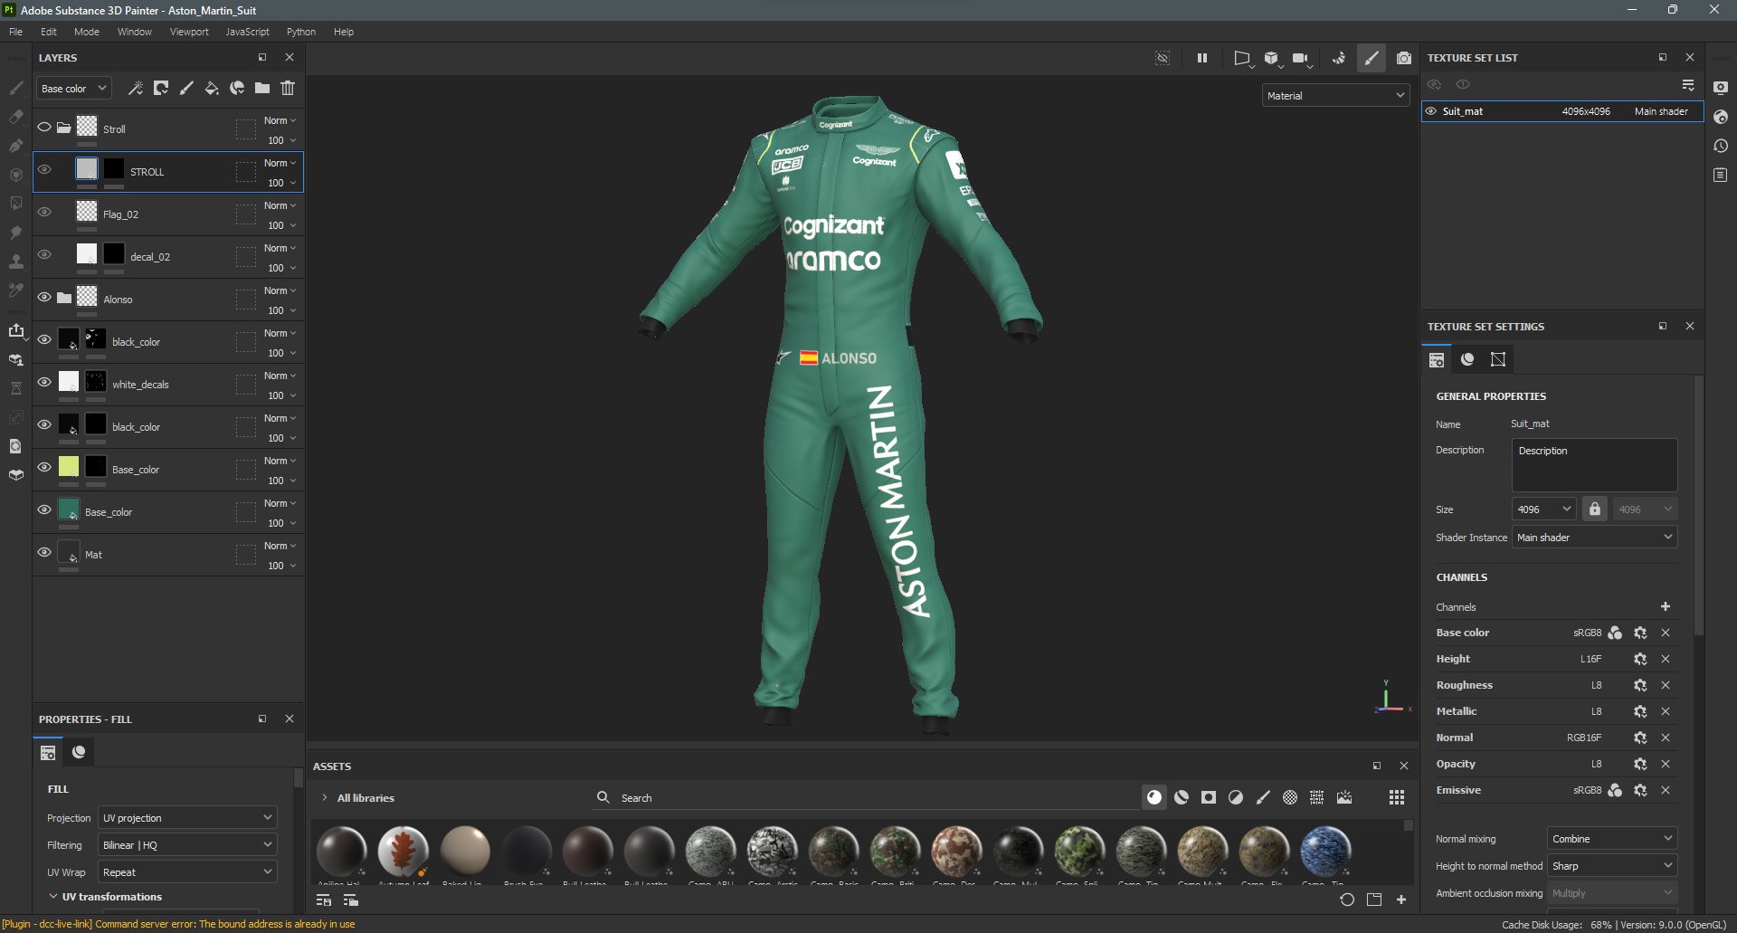This screenshot has height=933, width=1737.
Task: Open the Edit menu
Action: click(49, 32)
